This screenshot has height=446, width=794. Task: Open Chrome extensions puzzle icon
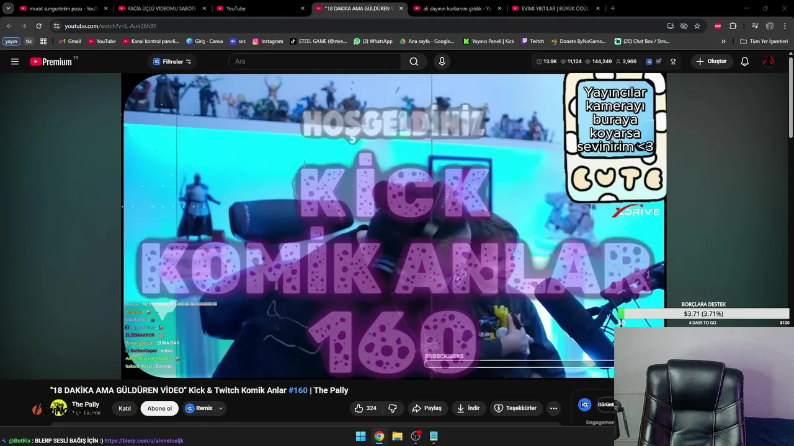coord(733,26)
